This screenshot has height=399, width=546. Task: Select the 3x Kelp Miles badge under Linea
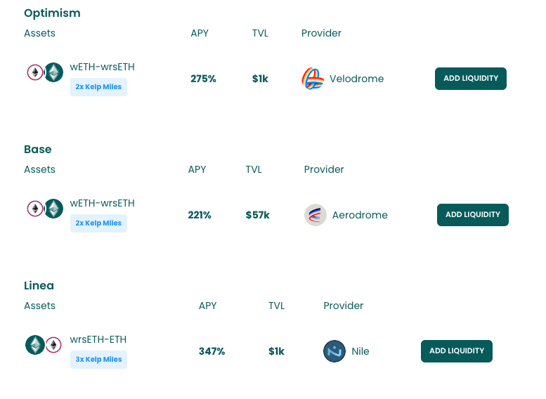pyautogui.click(x=98, y=359)
